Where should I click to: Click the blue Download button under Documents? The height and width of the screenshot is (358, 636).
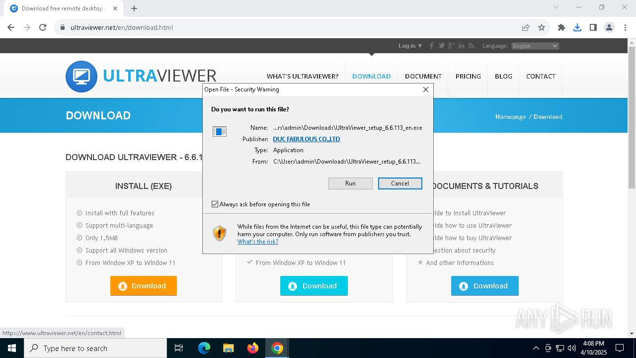485,286
